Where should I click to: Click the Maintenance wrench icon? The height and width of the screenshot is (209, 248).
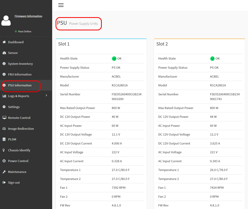(4, 172)
